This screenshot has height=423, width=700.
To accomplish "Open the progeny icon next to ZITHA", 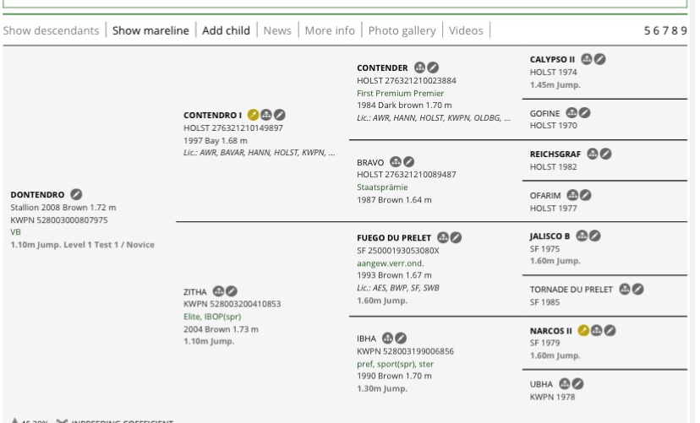I will coord(218,291).
